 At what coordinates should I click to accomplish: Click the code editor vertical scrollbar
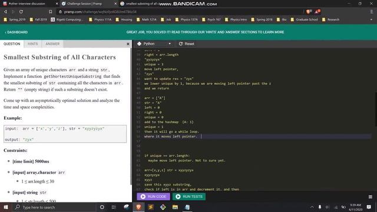tap(376, 109)
